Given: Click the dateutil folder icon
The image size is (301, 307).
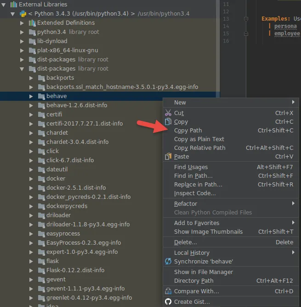Looking at the screenshot, I should pyautogui.click(x=41, y=170).
